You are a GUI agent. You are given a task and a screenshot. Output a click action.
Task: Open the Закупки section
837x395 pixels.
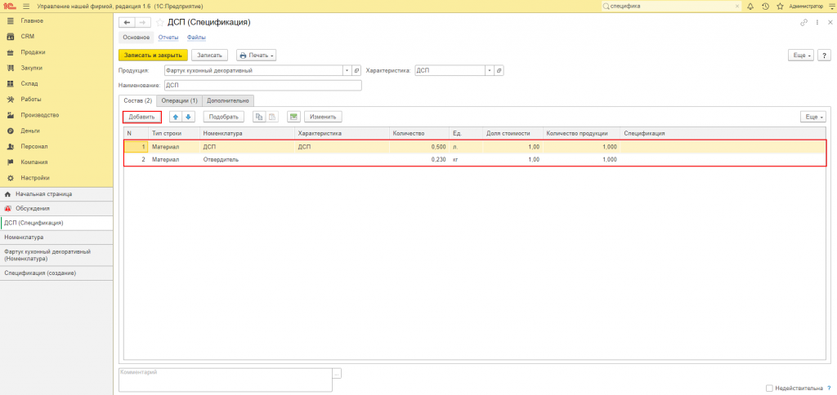coord(32,68)
